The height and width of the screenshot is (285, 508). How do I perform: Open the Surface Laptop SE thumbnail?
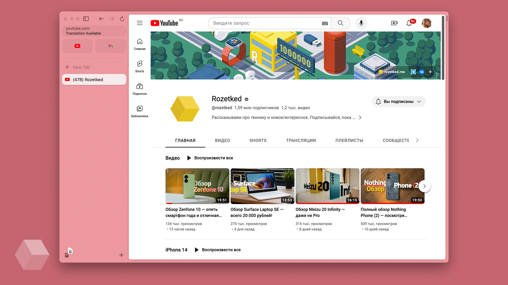tap(262, 186)
